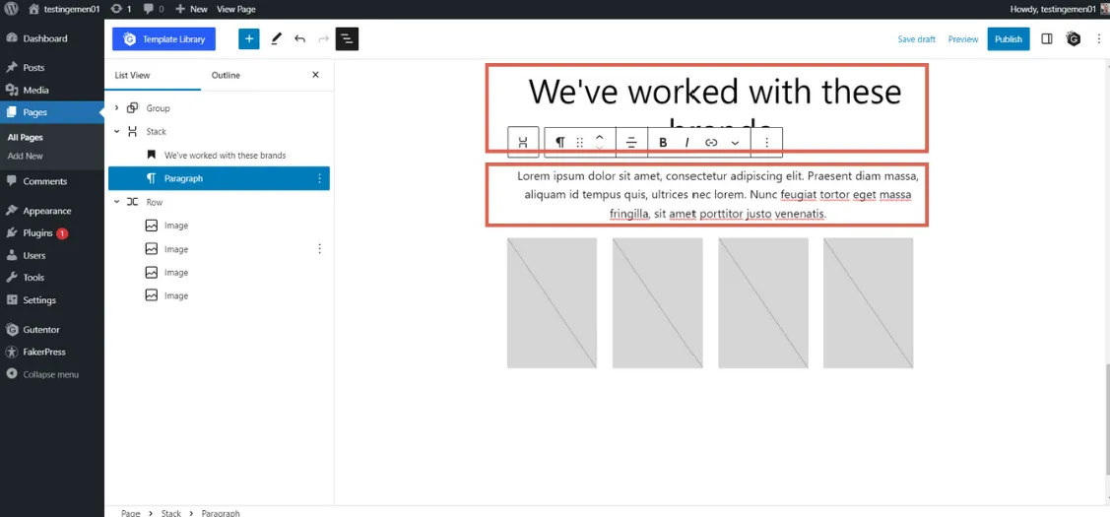Undo the last change
This screenshot has height=517, width=1110.
tap(300, 39)
